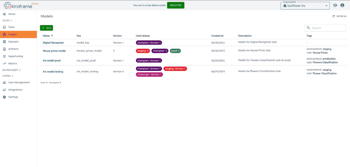
Task: Click the champion: Version 2 alias chip
Action: [x=149, y=69]
